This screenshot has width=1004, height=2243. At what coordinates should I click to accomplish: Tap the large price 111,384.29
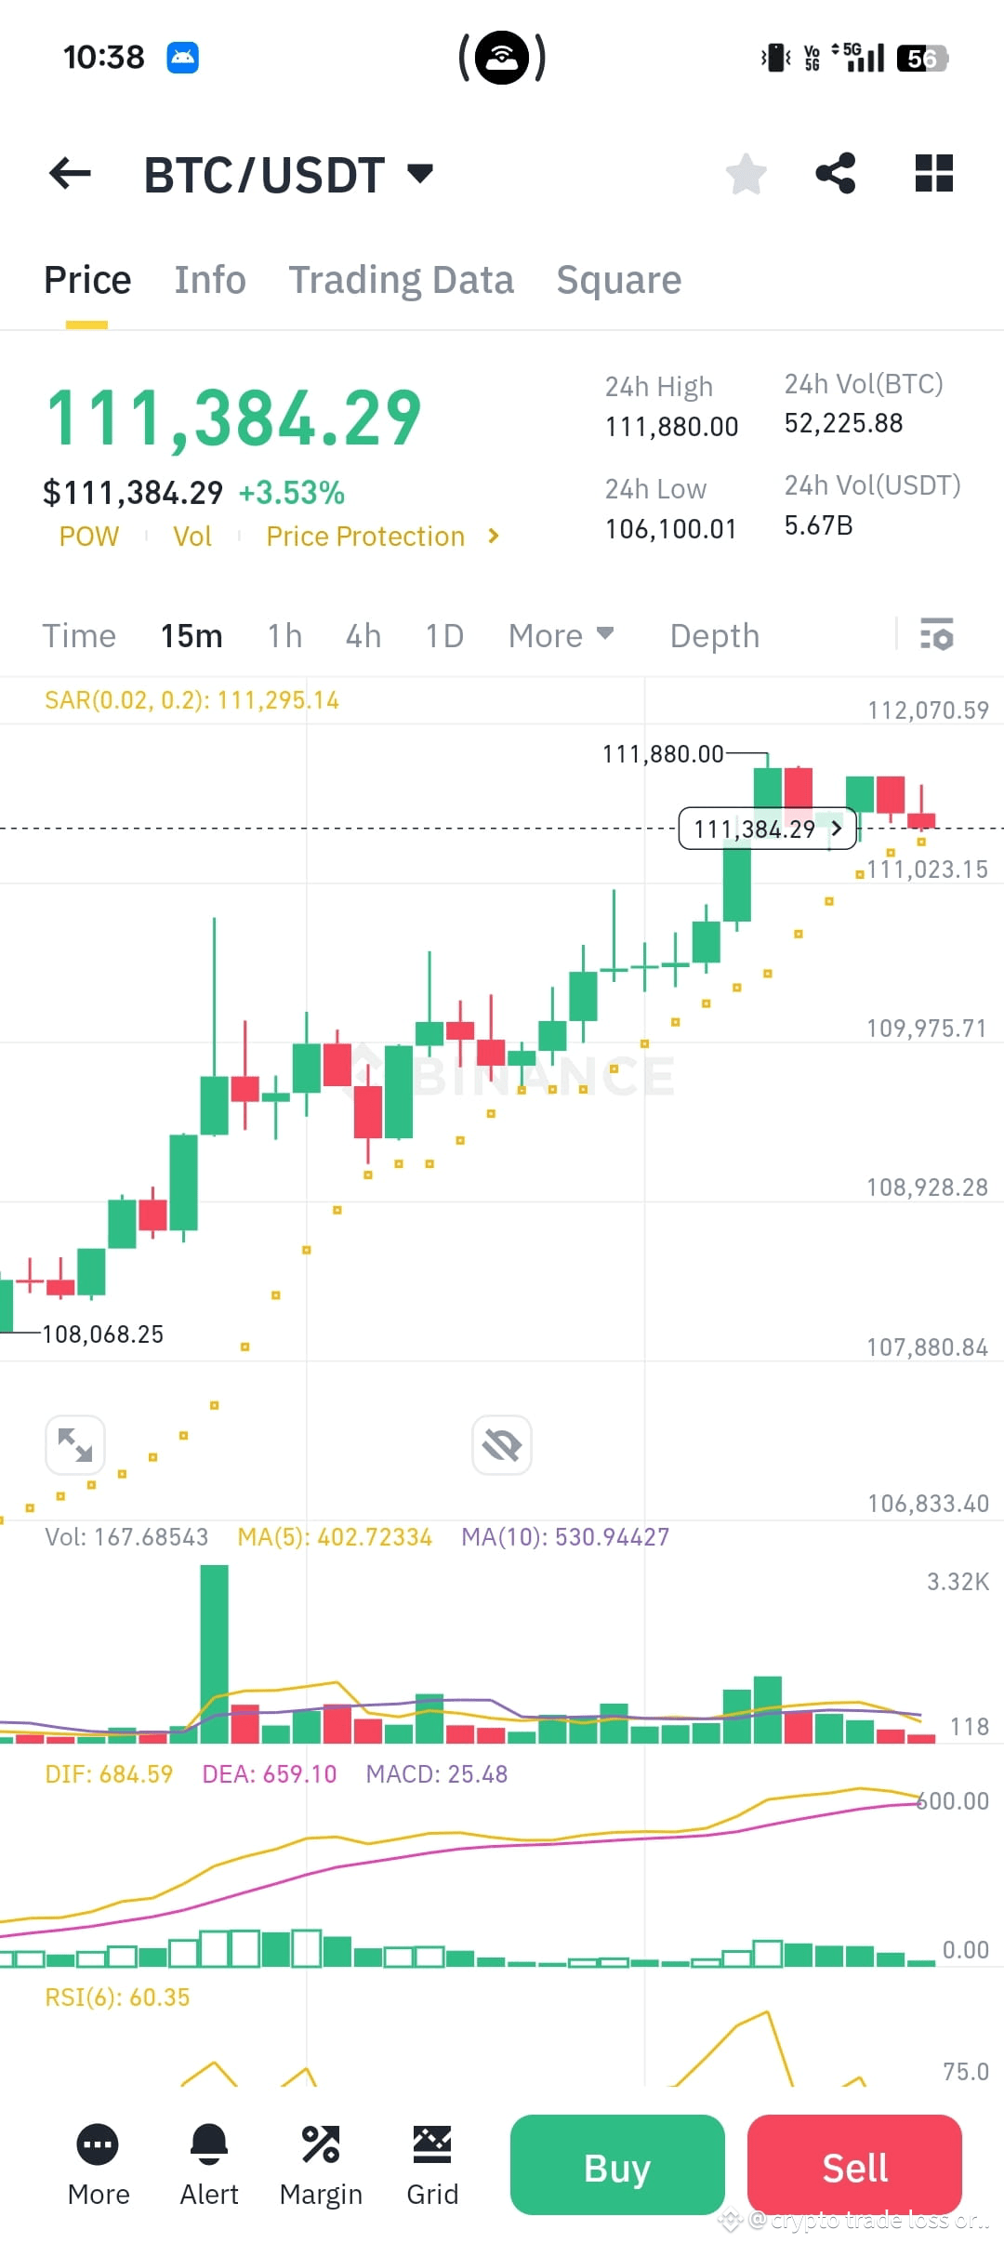click(x=234, y=418)
